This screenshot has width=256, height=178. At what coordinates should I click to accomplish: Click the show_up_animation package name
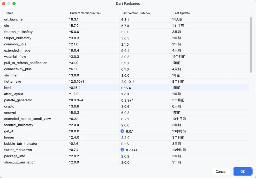(x=20, y=162)
